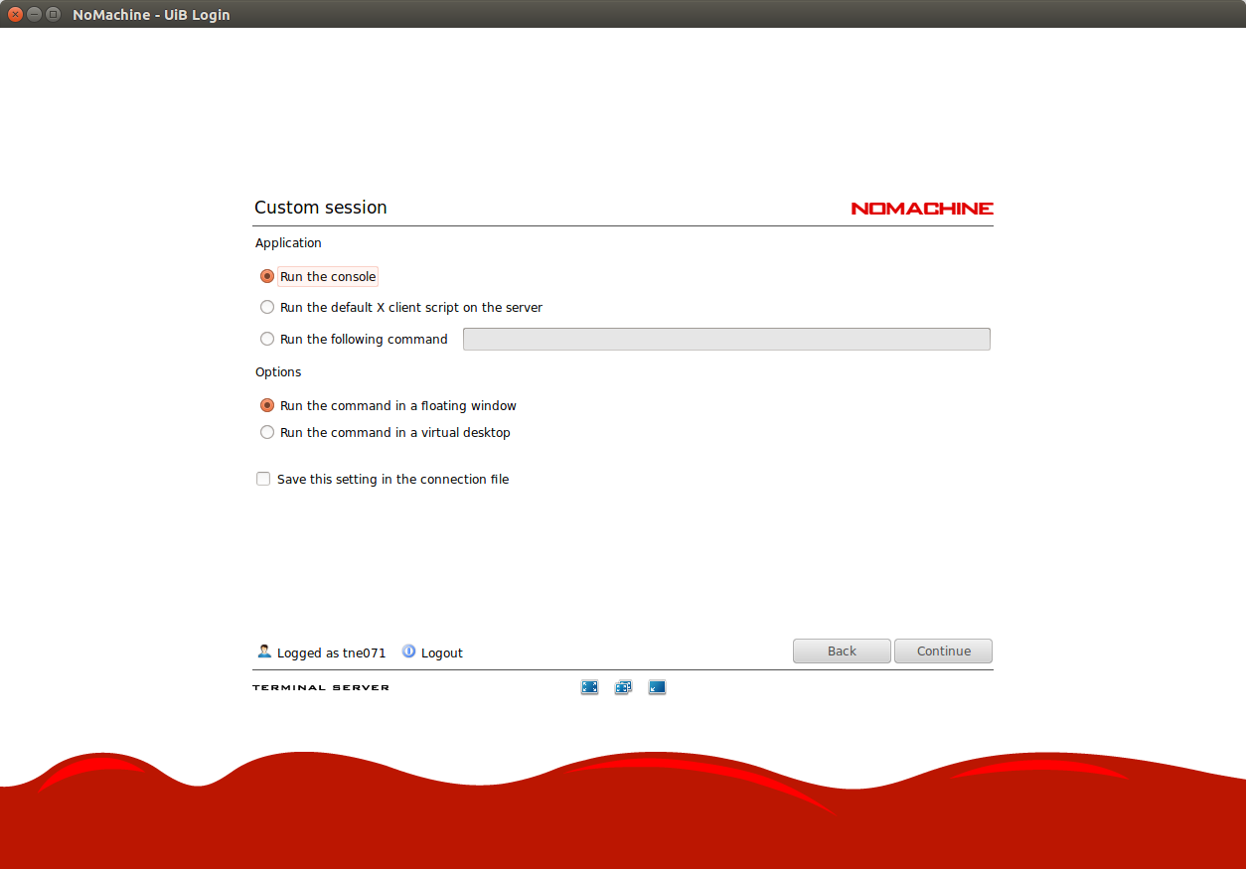Click the Logged as tne071 label
Viewport: 1246px width, 869px height.
[x=331, y=653]
